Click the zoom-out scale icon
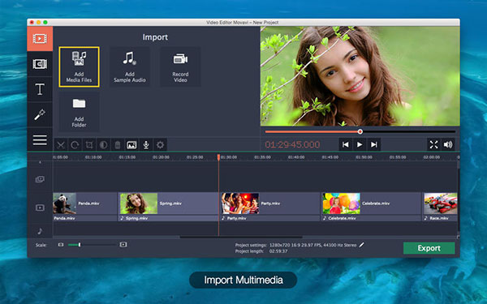 (61, 245)
